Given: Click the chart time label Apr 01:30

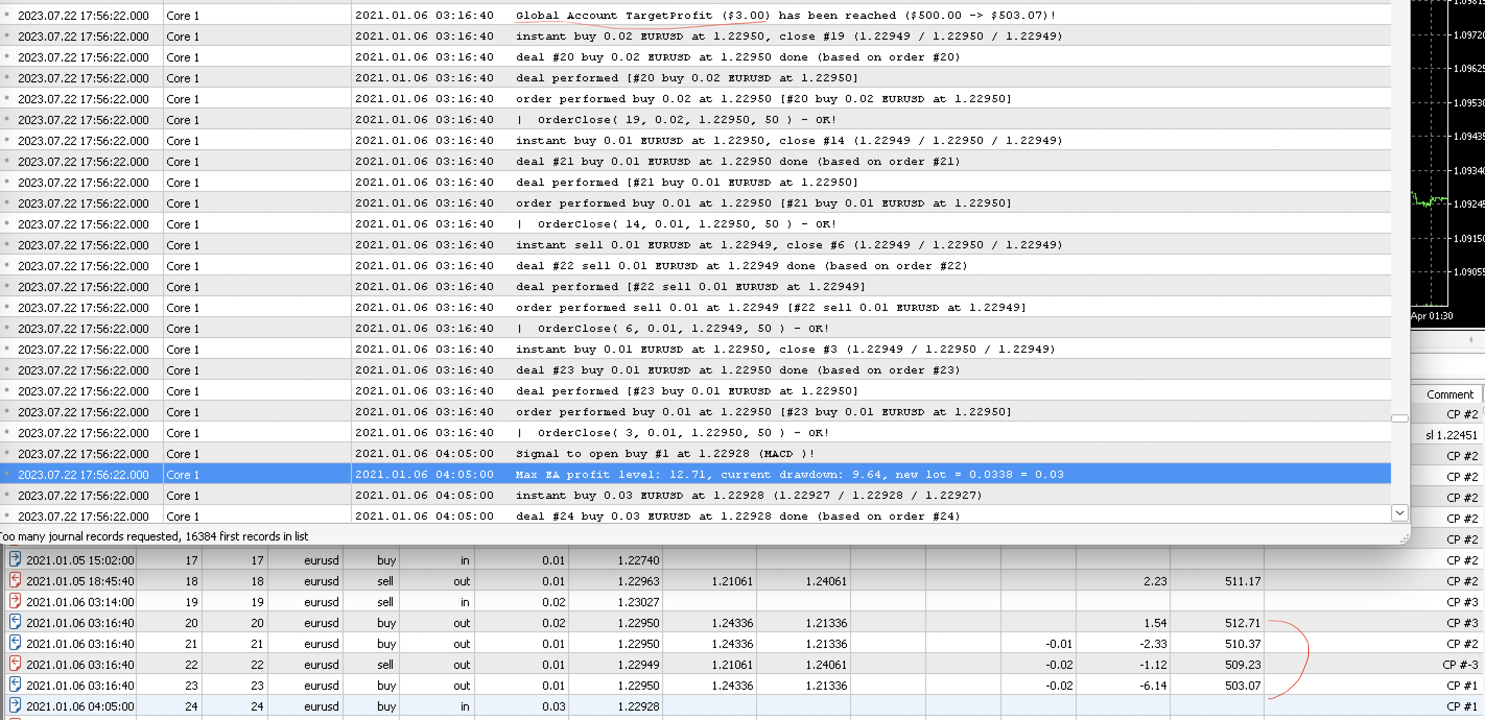Looking at the screenshot, I should (x=1432, y=316).
